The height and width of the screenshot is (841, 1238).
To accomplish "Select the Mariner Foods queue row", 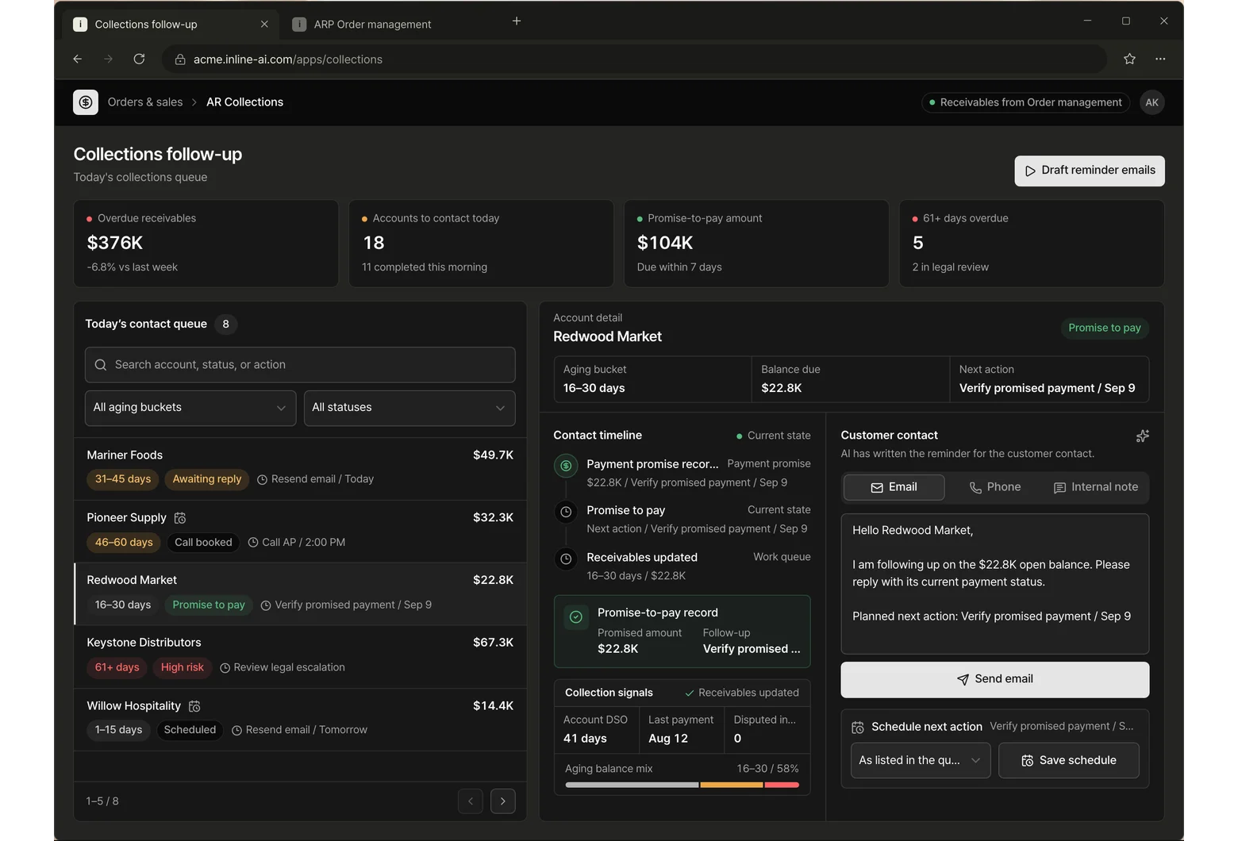I will click(300, 468).
